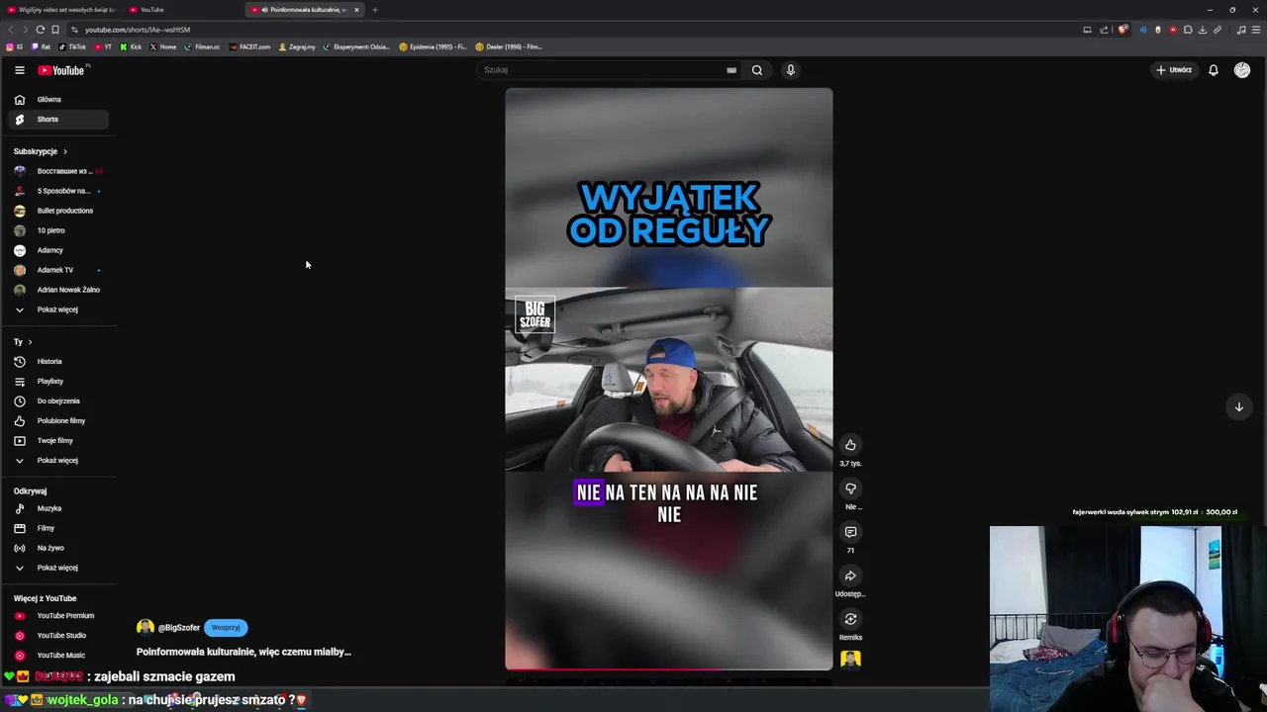Open media control music note icon
The height and width of the screenshot is (712, 1267).
point(1241,30)
